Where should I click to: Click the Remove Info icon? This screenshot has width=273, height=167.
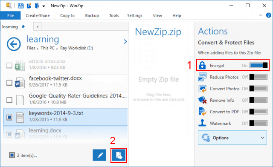202,100
